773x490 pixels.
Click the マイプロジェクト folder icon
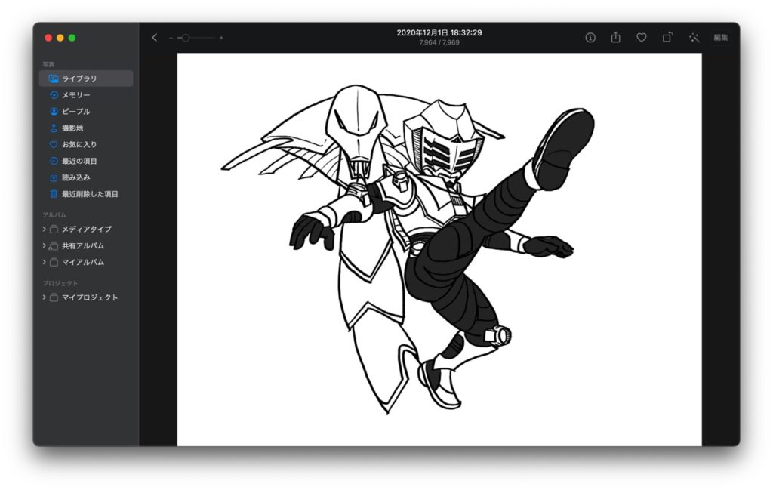pos(54,297)
